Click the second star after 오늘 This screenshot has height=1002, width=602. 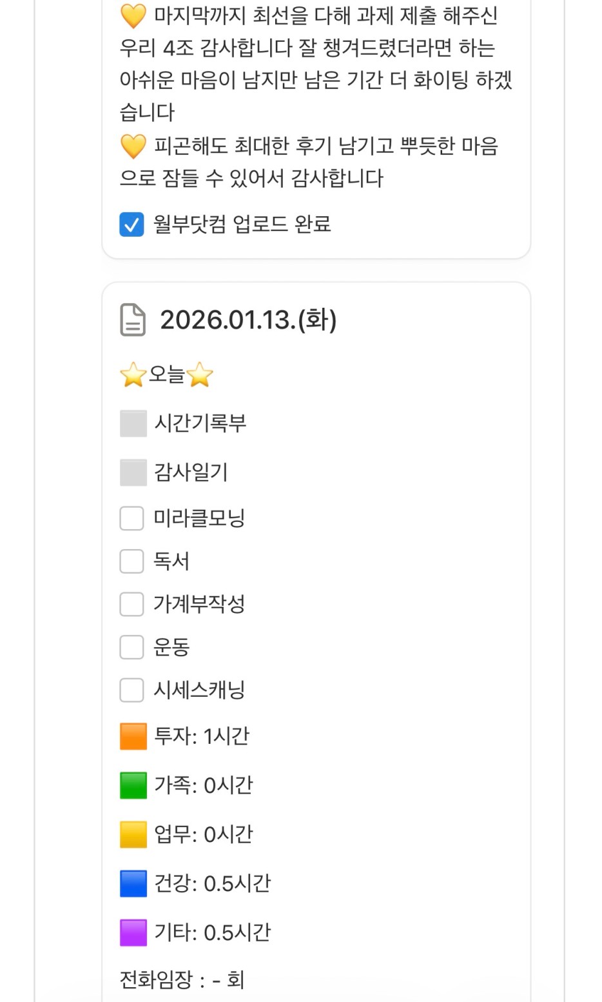coord(200,375)
